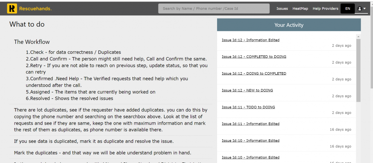Open Issue Id:11 TODO to DOING activity
The width and height of the screenshot is (373, 163).
tap(248, 107)
